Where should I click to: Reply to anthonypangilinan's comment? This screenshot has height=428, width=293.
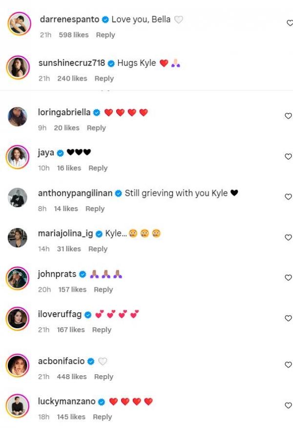[x=95, y=209]
